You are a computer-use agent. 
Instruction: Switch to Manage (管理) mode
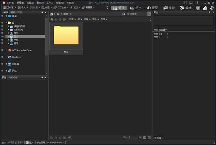[x=119, y=8]
